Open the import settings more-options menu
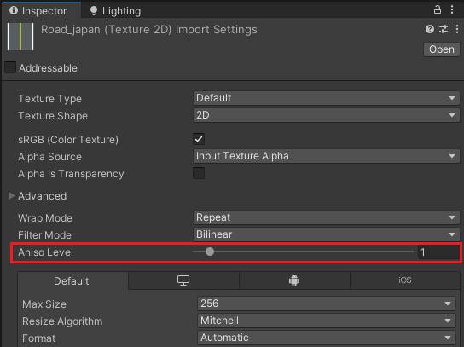The width and height of the screenshot is (464, 347). [x=457, y=29]
